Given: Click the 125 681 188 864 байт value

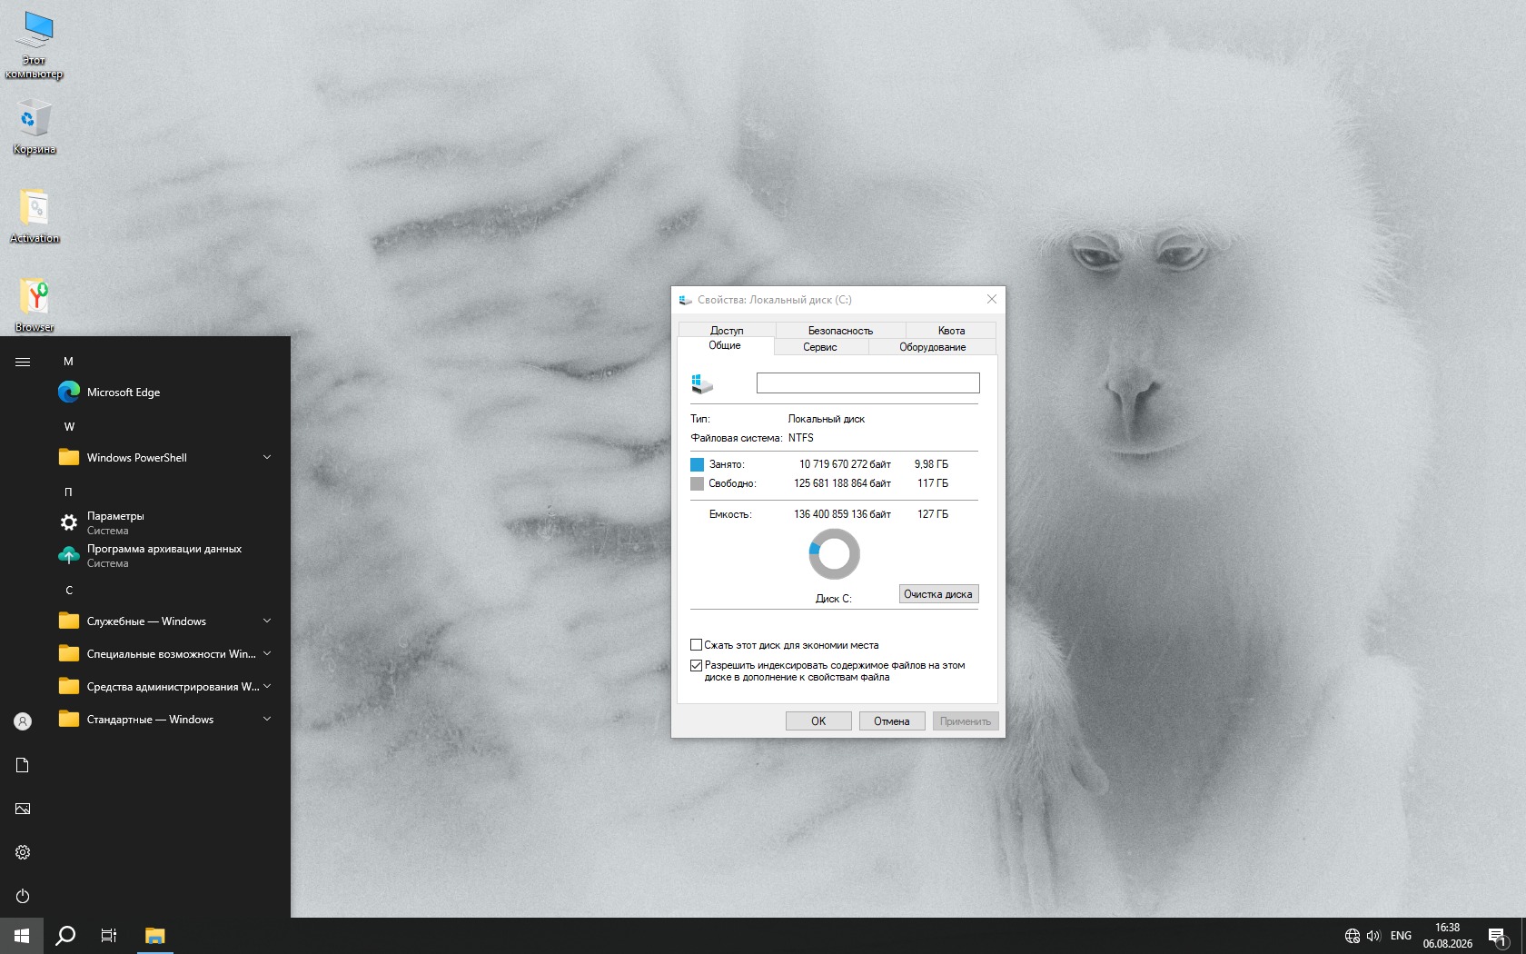Looking at the screenshot, I should coord(842,483).
